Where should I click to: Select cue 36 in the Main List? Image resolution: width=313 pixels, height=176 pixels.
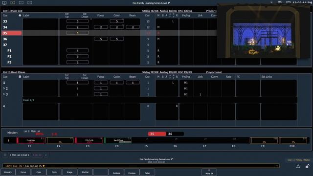[5, 39]
